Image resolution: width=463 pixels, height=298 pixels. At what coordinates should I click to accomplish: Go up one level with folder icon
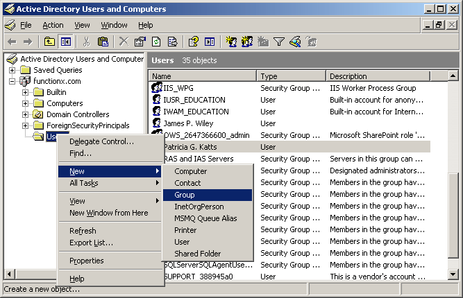pos(49,42)
